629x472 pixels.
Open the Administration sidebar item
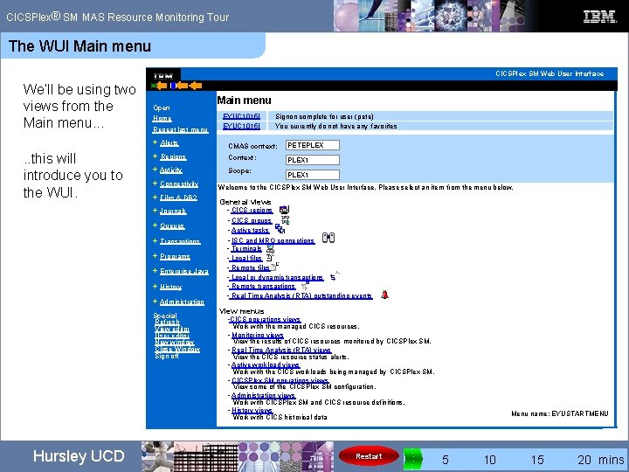[x=182, y=302]
